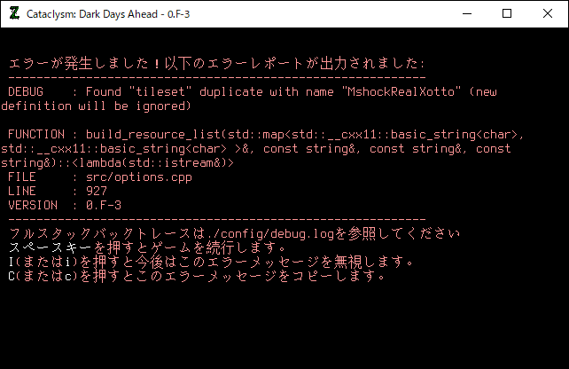Screen dimensions: 569x369
Task: Click the 'definition will be ignored' text
Action: coord(96,106)
